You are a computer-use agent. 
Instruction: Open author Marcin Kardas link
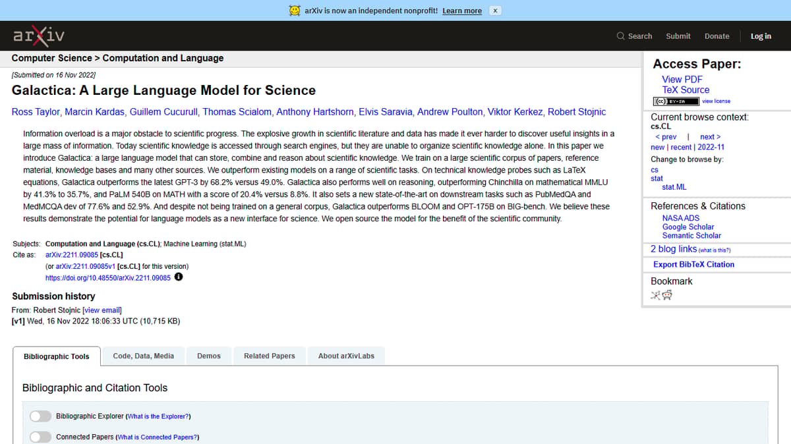tap(94, 111)
